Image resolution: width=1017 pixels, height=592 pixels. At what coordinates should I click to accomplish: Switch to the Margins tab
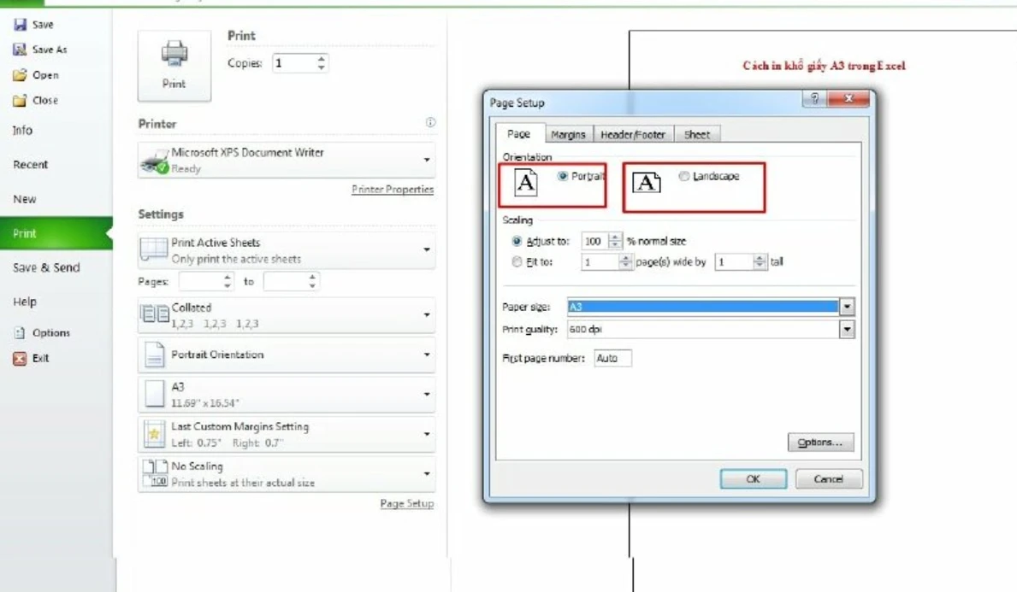point(568,133)
